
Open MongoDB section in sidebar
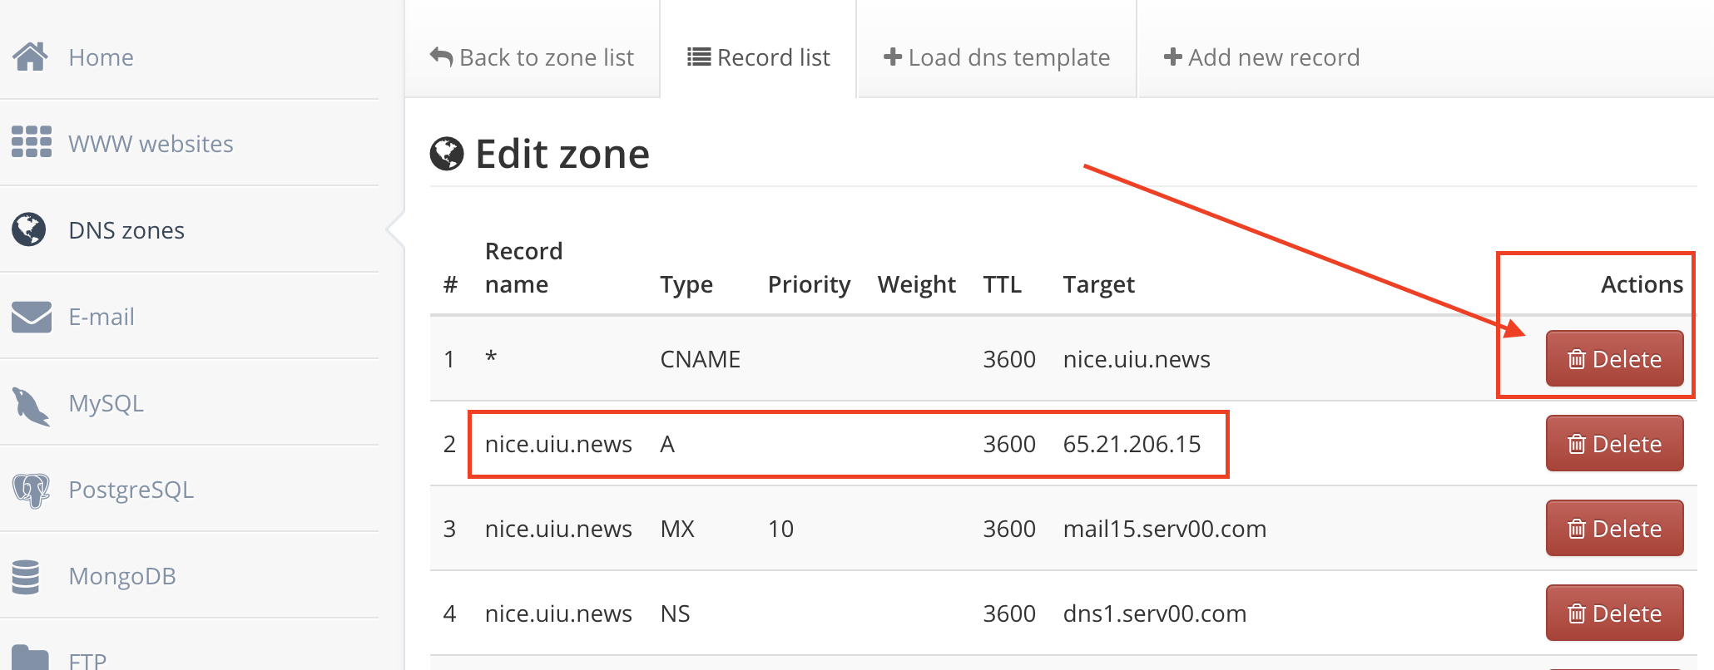click(x=122, y=576)
